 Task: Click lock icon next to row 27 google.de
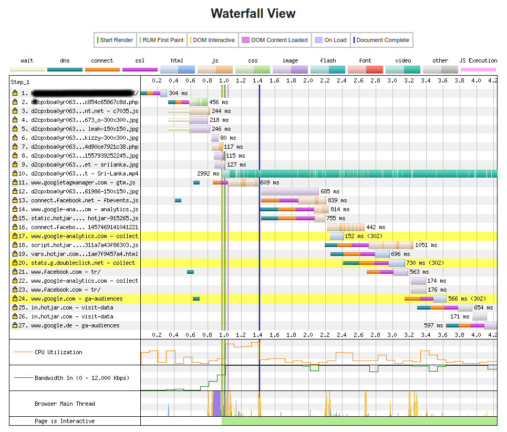[x=15, y=325]
